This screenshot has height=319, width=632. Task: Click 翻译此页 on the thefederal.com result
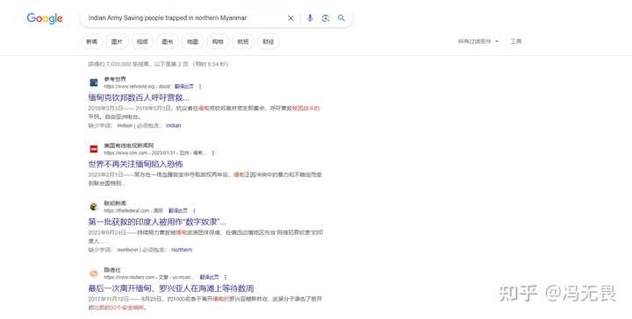coord(177,210)
